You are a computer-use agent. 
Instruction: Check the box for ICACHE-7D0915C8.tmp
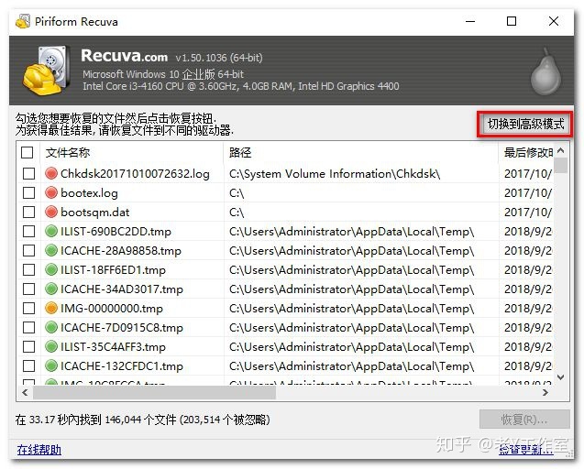[28, 328]
